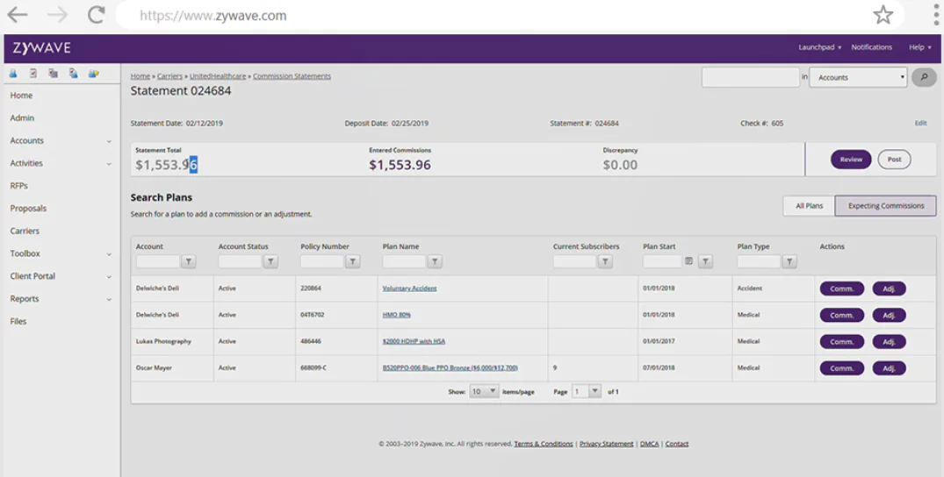Click the Plan Name filter input field

[404, 261]
